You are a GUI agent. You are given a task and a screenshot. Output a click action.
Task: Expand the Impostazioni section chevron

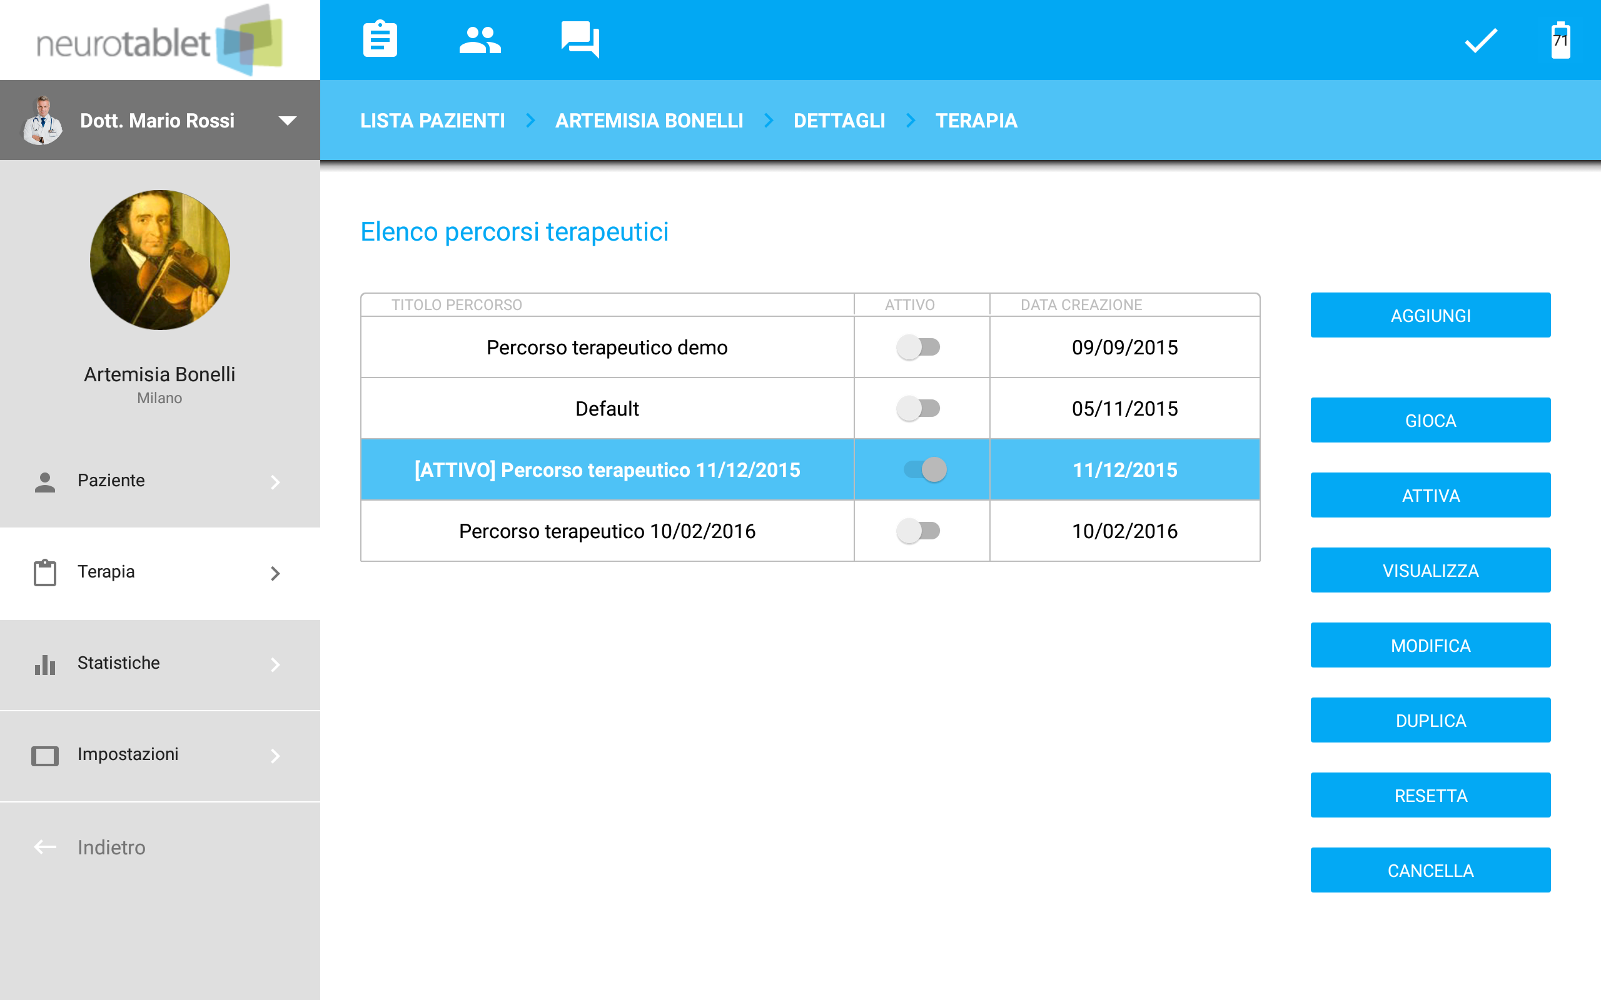(275, 755)
